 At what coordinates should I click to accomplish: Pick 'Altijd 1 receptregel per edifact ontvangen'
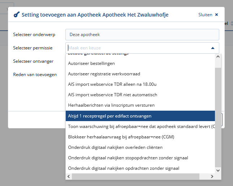point(110,116)
